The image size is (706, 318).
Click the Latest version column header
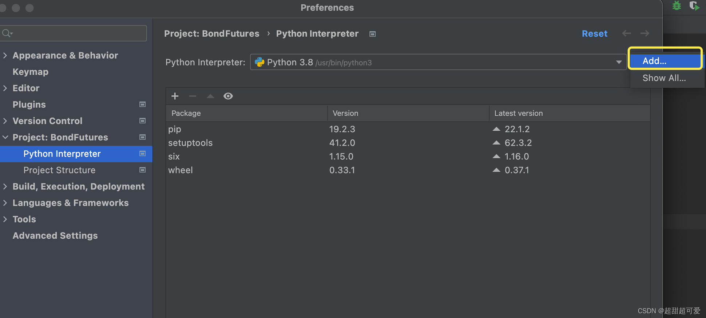(570, 113)
